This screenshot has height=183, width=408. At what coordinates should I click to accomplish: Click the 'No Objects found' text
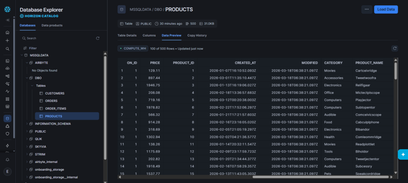(x=45, y=70)
